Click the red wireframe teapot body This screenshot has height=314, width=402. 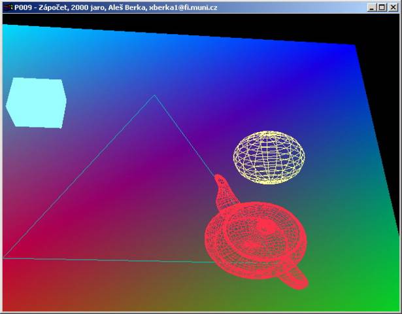click(256, 240)
